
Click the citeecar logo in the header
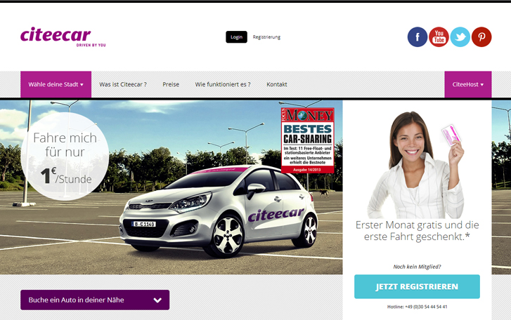click(63, 36)
